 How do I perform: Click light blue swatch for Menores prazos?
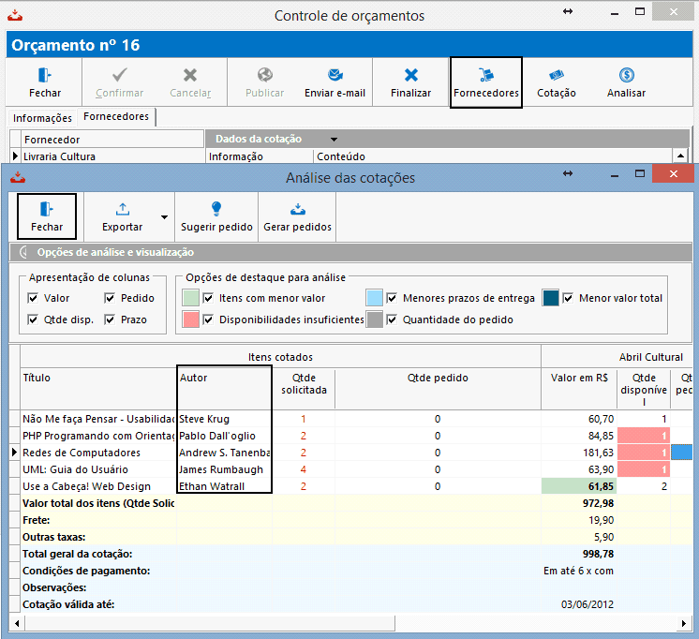pos(375,298)
